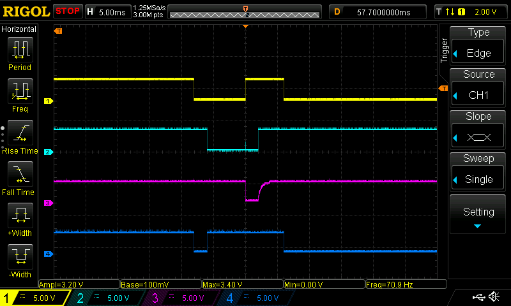Click the horizontal timebase 5.00ms readout
The image size is (511, 306).
tap(112, 12)
